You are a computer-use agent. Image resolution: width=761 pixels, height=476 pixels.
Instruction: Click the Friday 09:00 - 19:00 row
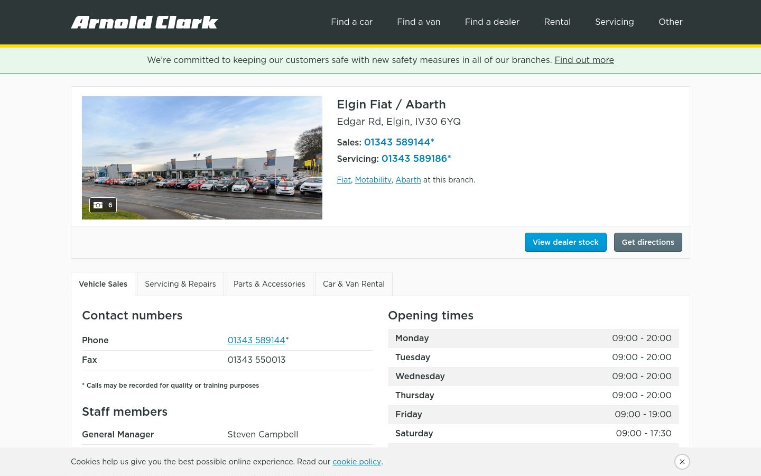533,415
